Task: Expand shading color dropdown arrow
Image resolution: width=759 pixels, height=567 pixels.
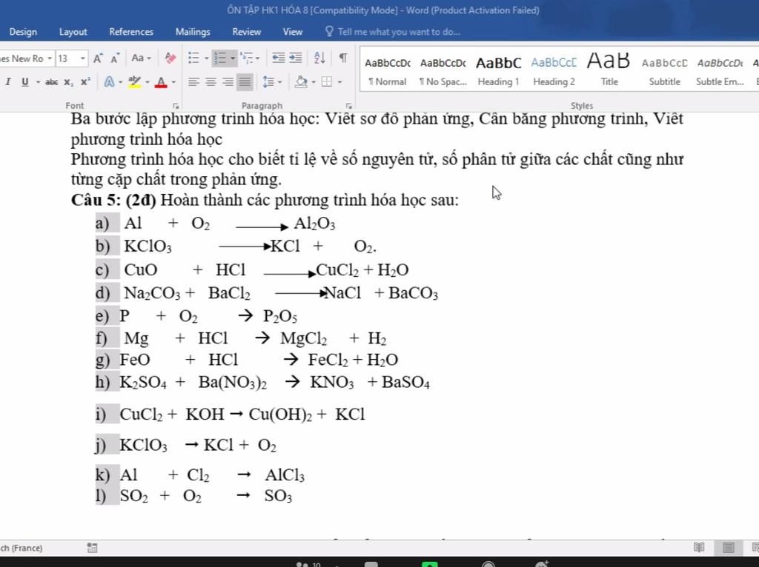Action: coord(314,81)
